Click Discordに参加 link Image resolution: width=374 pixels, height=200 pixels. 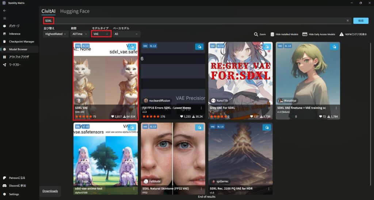(19, 186)
